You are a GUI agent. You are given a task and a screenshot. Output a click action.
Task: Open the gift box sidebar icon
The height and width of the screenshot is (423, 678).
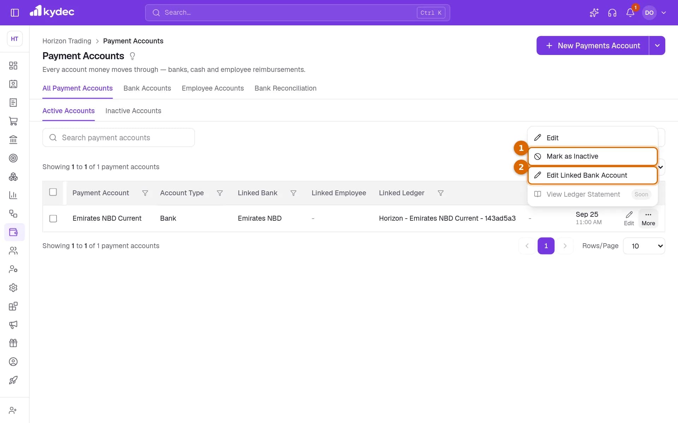click(13, 343)
